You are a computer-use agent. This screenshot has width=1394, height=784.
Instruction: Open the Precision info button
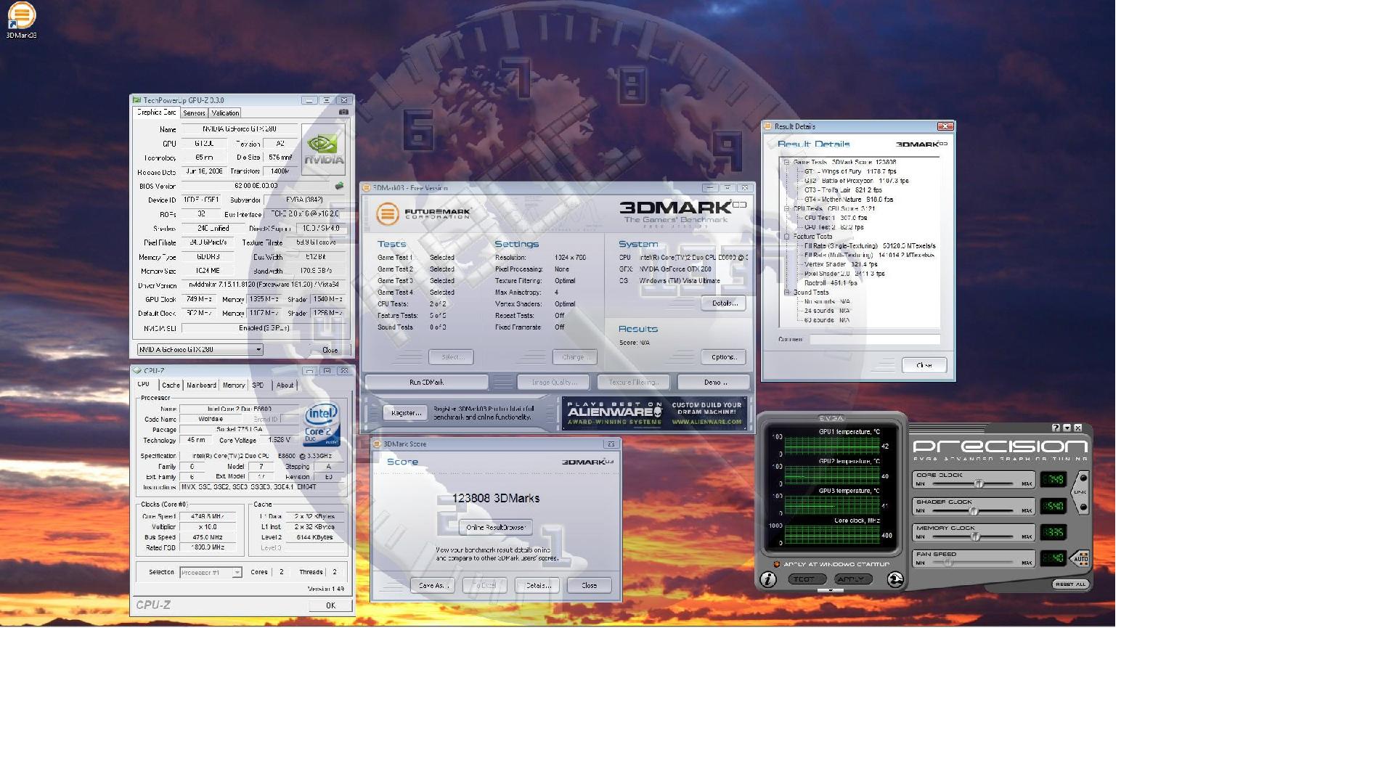pyautogui.click(x=767, y=579)
